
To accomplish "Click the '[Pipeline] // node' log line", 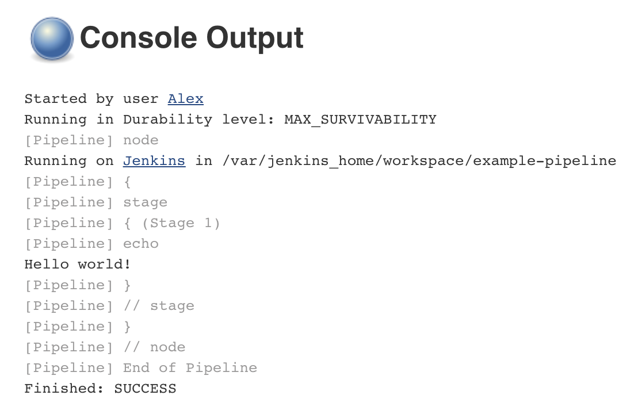I will pyautogui.click(x=105, y=347).
